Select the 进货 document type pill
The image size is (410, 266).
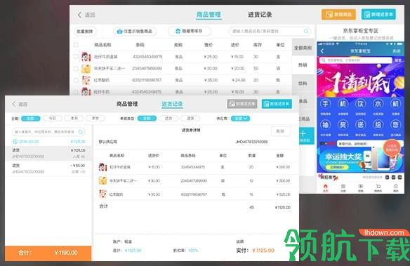(168, 119)
